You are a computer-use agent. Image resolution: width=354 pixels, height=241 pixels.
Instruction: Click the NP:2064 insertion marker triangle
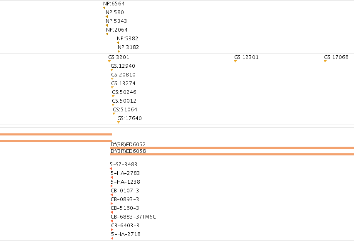(x=107, y=34)
